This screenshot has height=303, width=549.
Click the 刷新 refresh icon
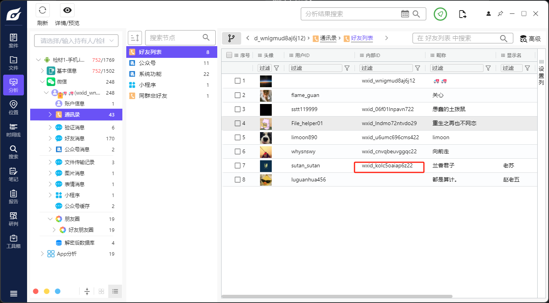coord(42,11)
